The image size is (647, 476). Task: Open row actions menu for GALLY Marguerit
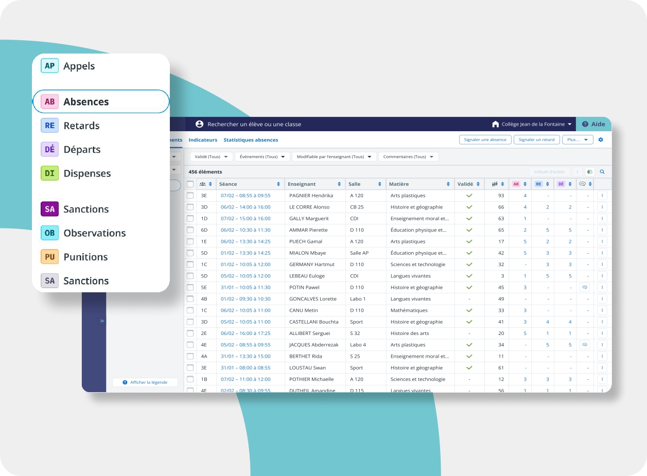pyautogui.click(x=602, y=218)
